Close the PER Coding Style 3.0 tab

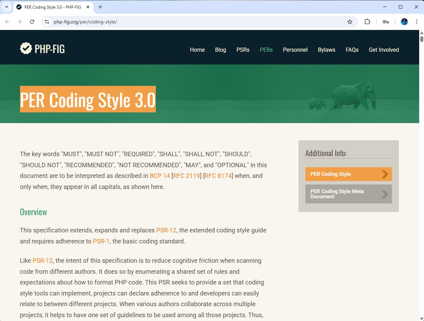pyautogui.click(x=88, y=7)
